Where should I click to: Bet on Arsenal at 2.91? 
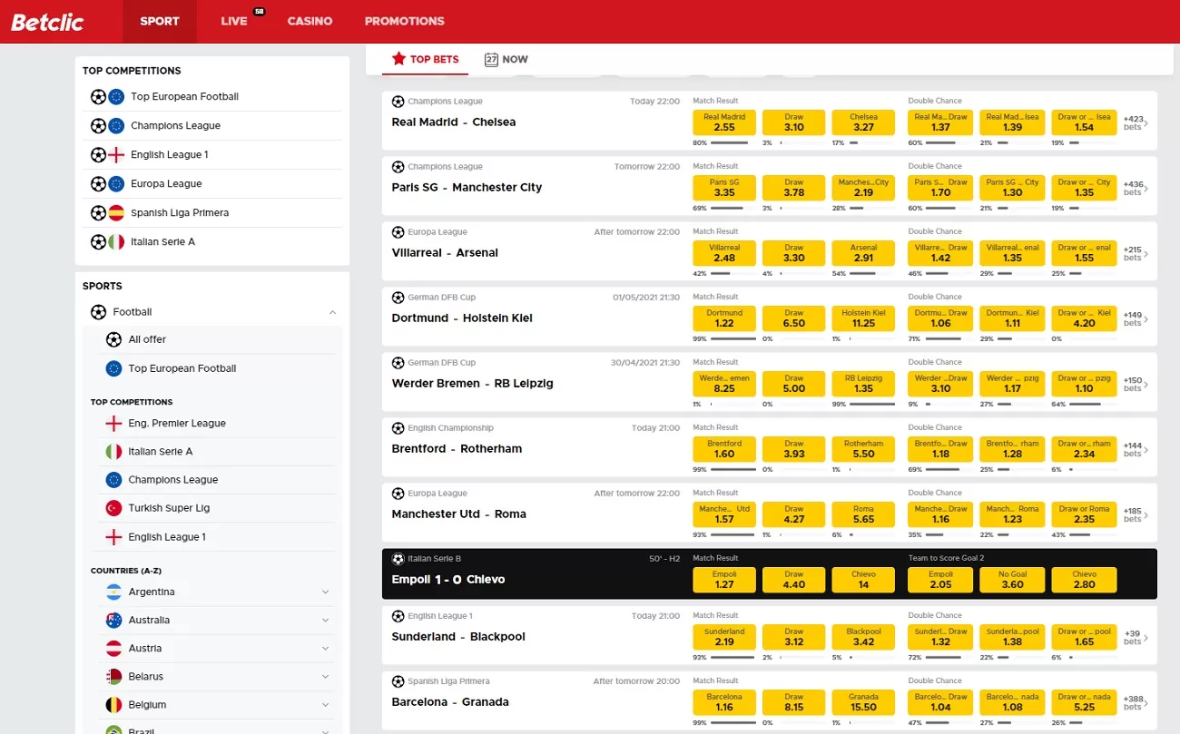pyautogui.click(x=863, y=253)
